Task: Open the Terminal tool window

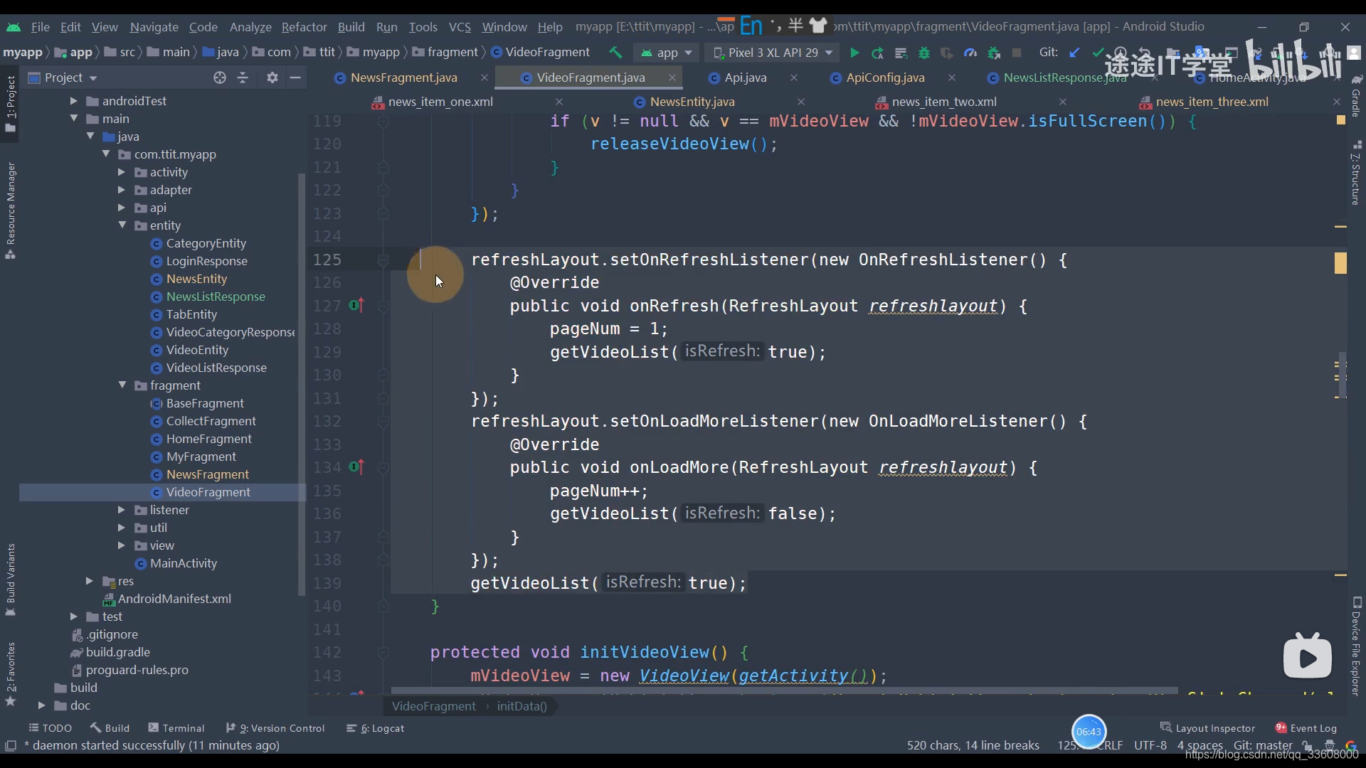Action: pyautogui.click(x=176, y=728)
